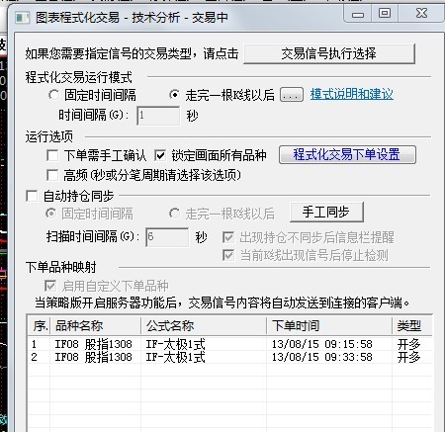Click the 扫描时间间隔(G) input field
Image resolution: width=445 pixels, height=432 pixels.
pos(167,237)
